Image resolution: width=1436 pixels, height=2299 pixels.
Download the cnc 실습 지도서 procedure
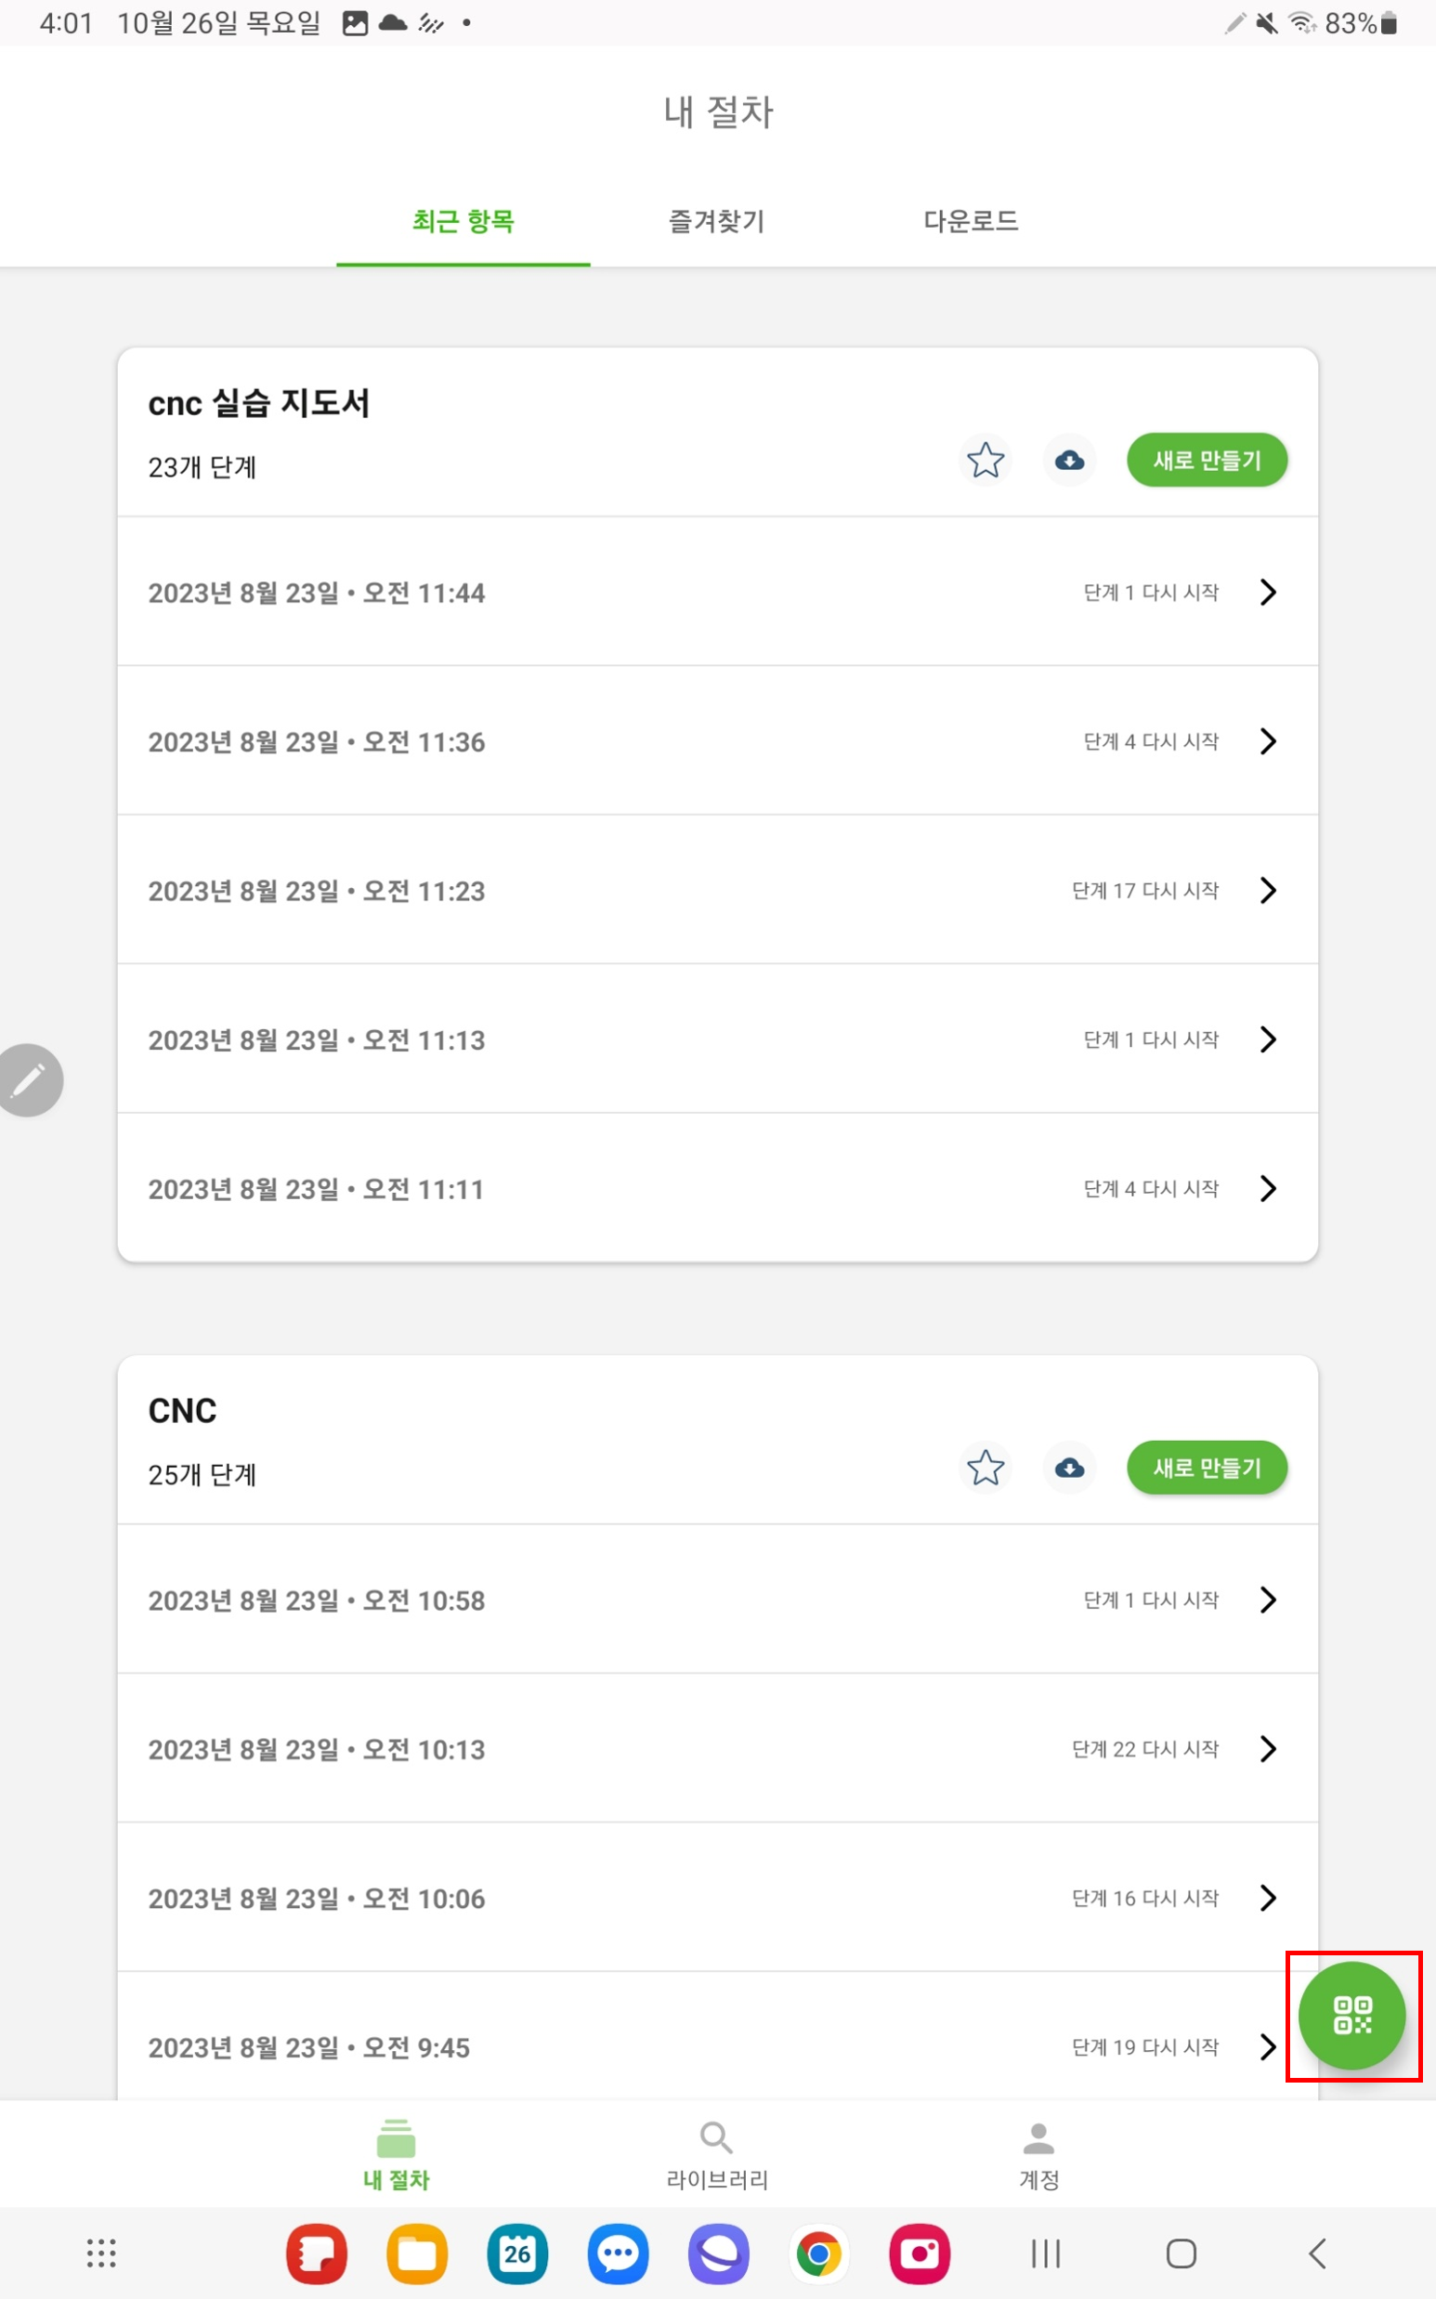point(1069,461)
